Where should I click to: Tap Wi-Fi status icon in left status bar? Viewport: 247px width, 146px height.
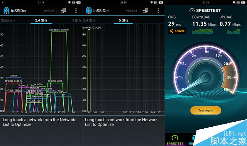(x=69, y=2)
